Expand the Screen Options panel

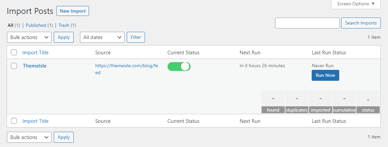click(356, 4)
